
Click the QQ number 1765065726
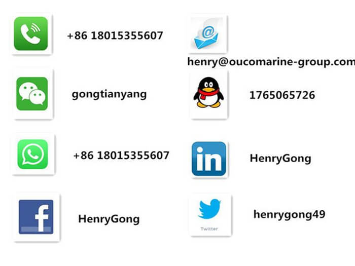[282, 95]
